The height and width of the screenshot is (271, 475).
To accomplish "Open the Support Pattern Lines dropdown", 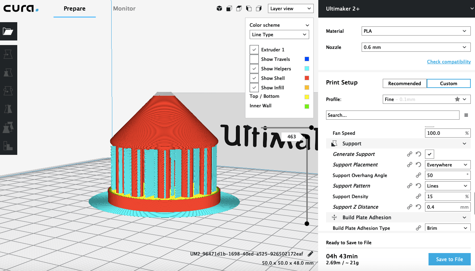I will pos(448,186).
